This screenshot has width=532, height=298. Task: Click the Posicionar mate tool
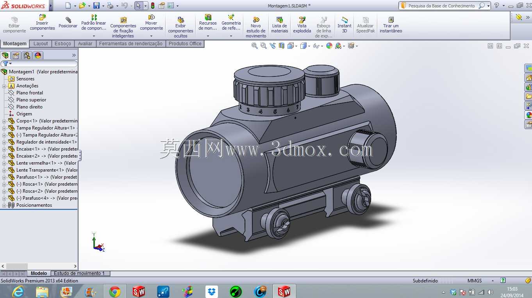tap(68, 23)
